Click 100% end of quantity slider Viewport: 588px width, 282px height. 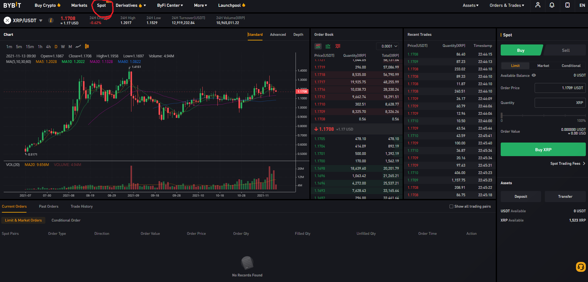(x=581, y=121)
